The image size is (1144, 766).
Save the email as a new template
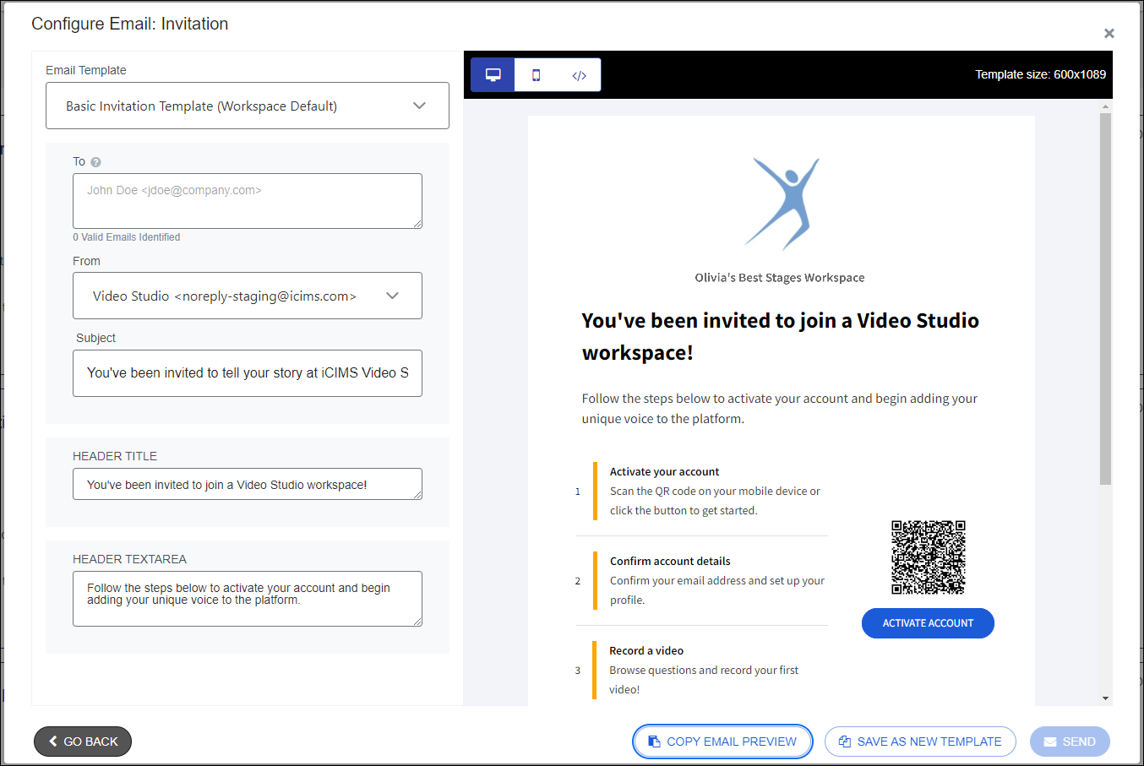920,742
